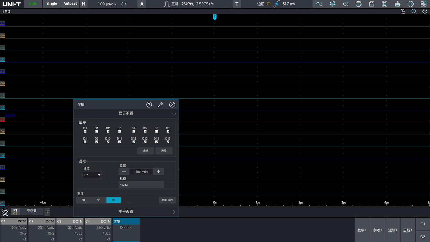Click the screenshot capture icon
Screen dimensions: 430x242
pos(384,4)
